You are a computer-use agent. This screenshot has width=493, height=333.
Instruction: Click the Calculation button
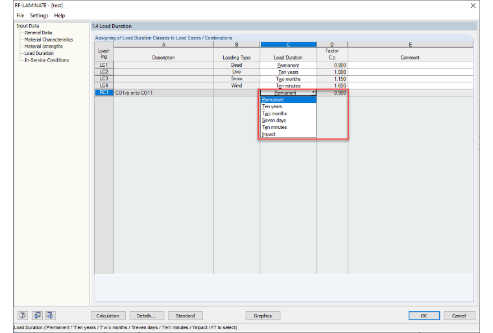click(x=108, y=316)
